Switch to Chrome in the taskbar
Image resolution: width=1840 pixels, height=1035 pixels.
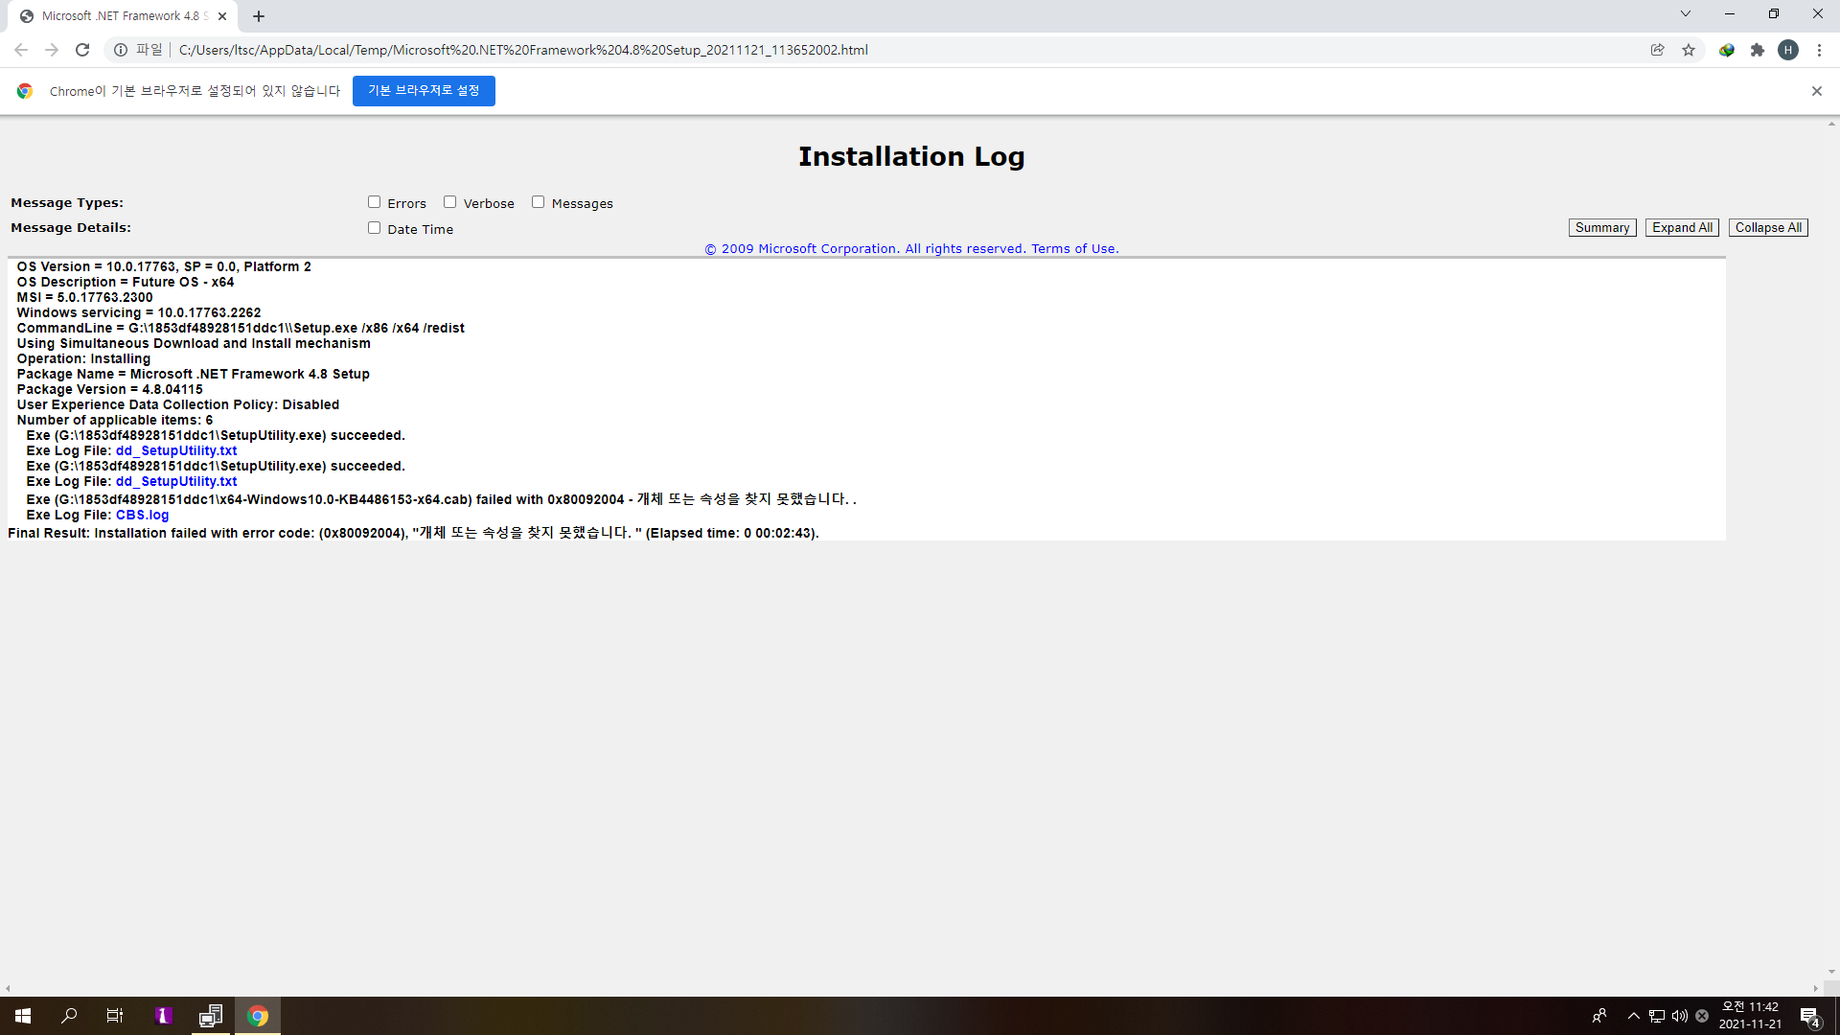(258, 1016)
